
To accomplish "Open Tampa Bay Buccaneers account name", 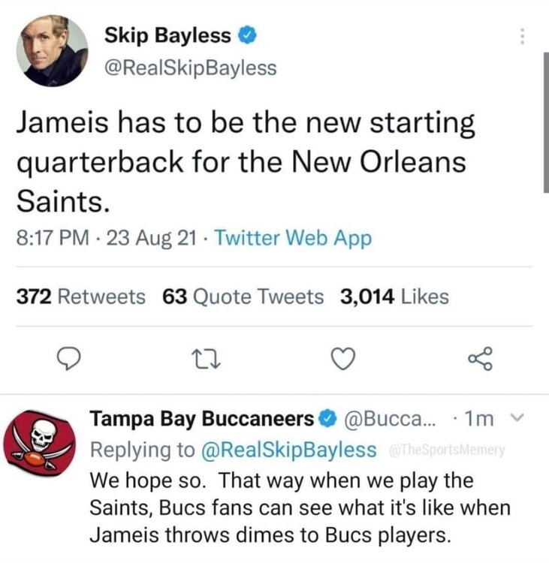I will [201, 418].
